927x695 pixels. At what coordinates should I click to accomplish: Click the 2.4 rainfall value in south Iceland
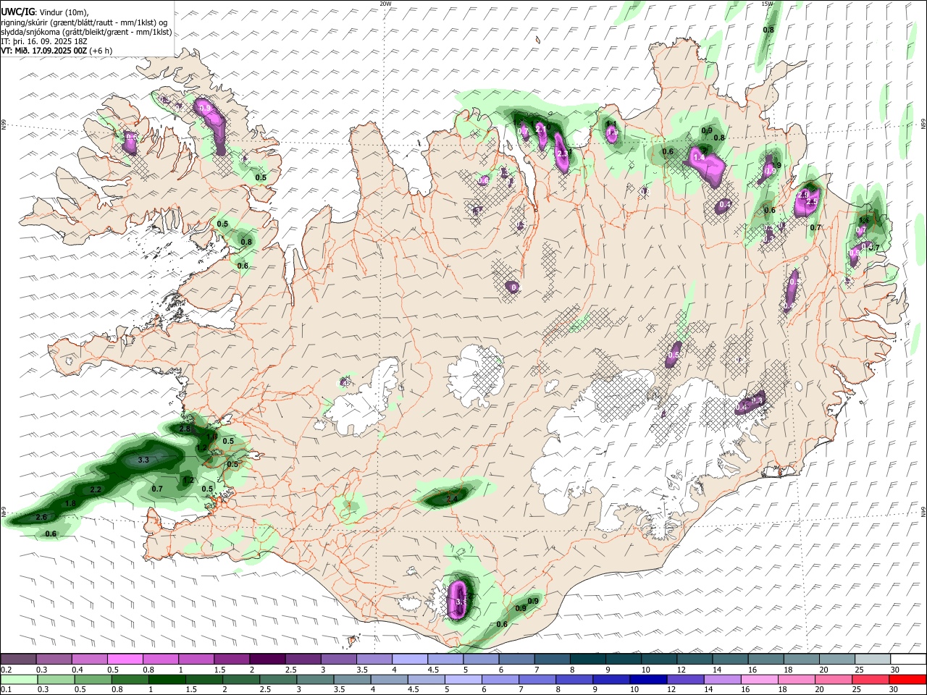click(453, 499)
